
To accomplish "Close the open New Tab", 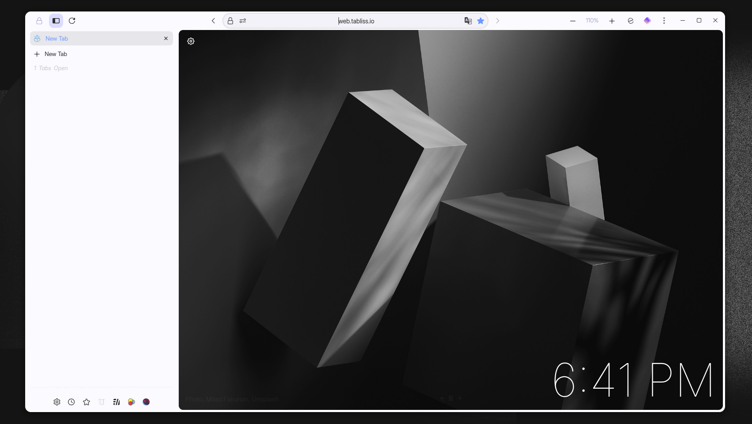I will point(166,38).
